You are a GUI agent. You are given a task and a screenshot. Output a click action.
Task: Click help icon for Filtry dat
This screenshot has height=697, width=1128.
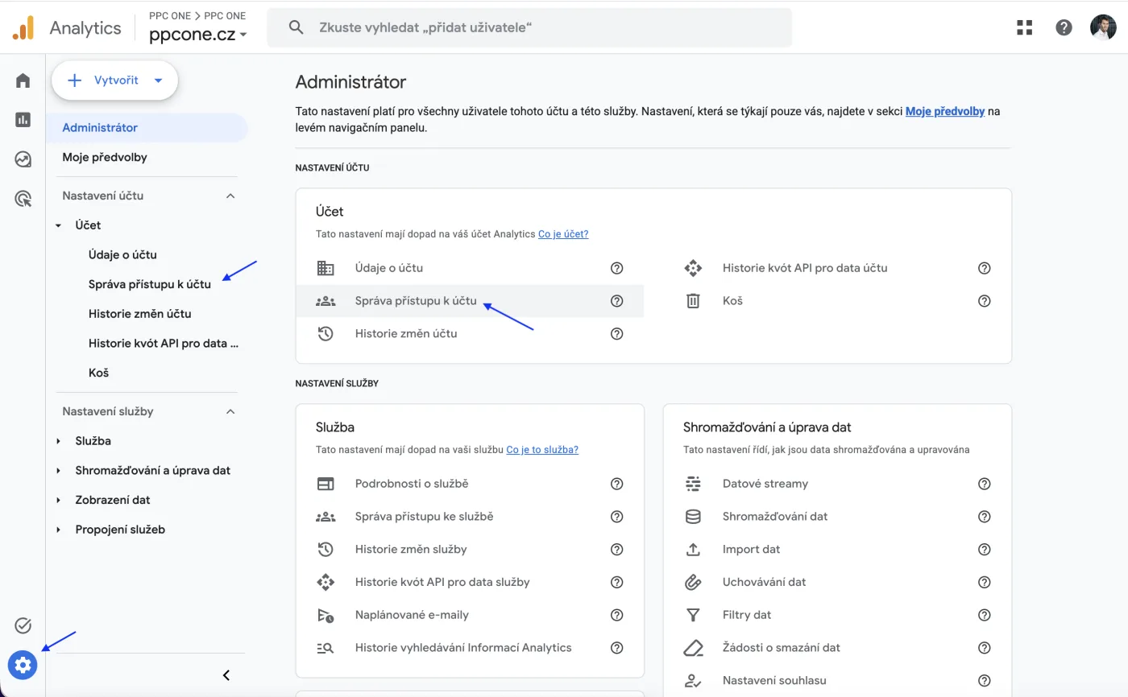pos(984,615)
